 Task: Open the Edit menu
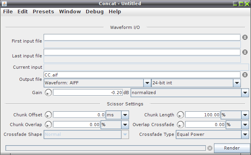coord(23,12)
